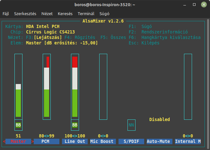Screen dimensions: 210x150
Task: Click the Internal M level bar
Action: coord(188,87)
